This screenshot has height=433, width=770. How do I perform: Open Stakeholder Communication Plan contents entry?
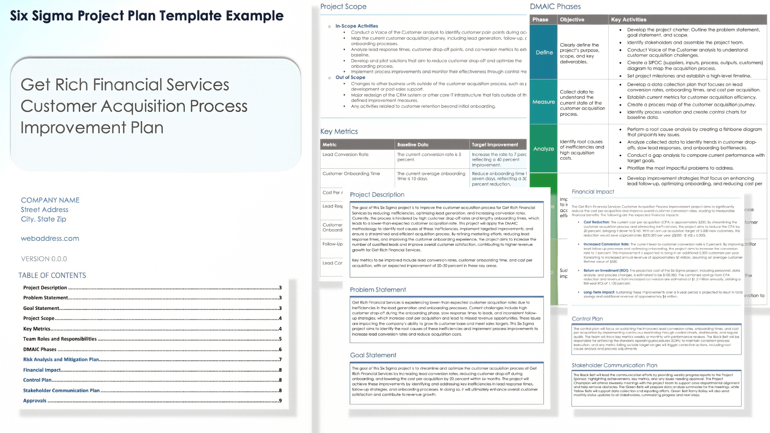152,391
